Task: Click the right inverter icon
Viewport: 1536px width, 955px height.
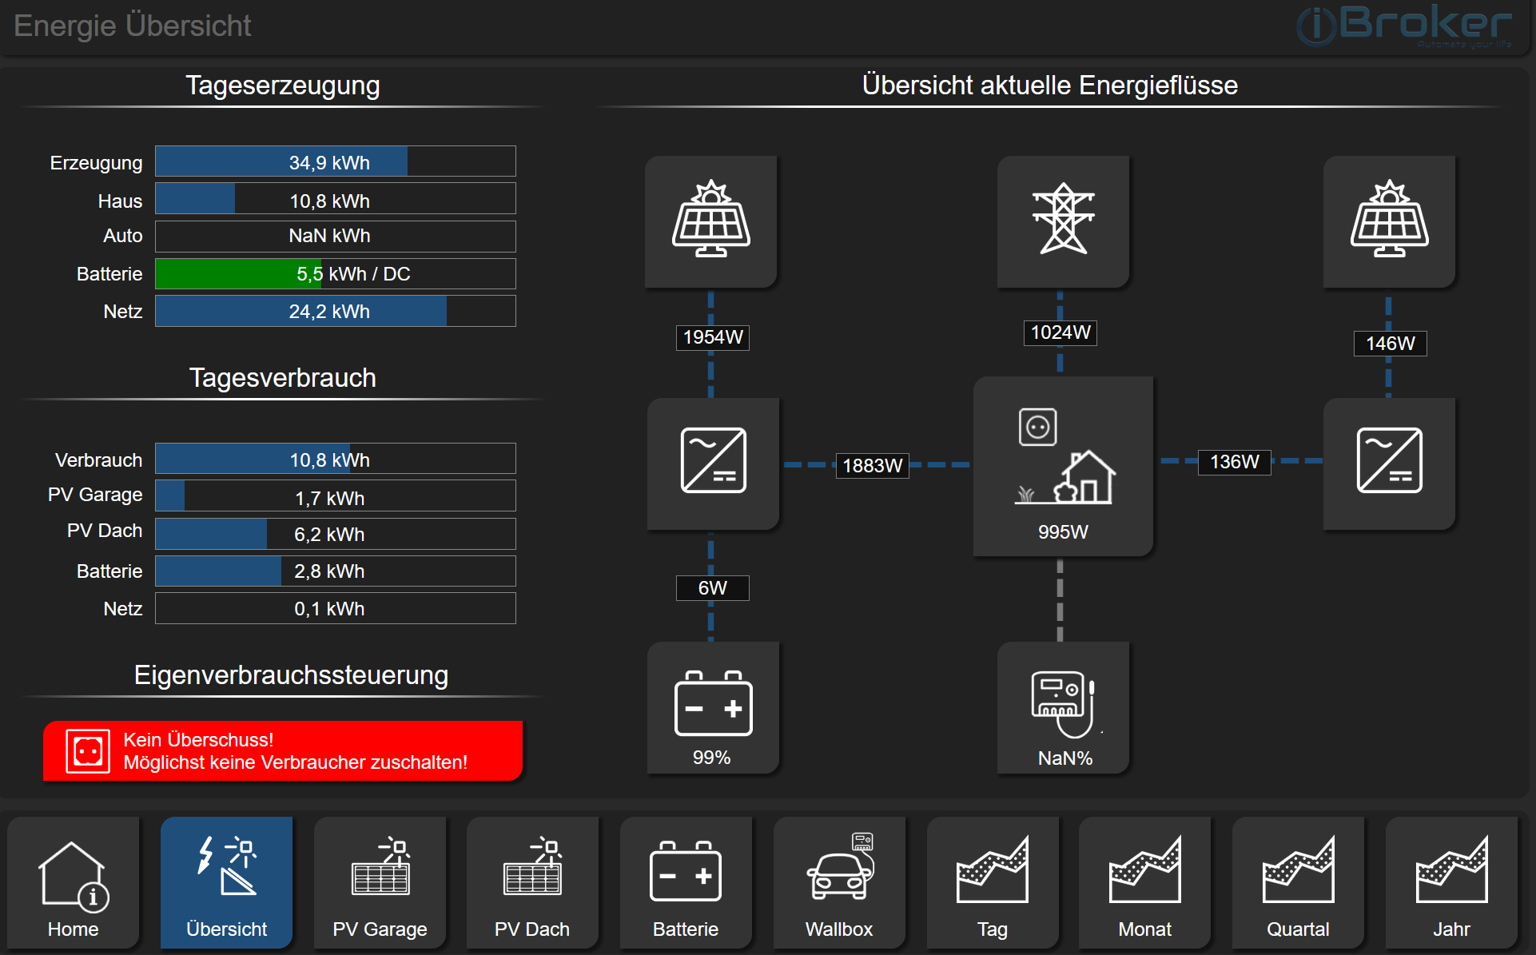Action: pos(1389,461)
